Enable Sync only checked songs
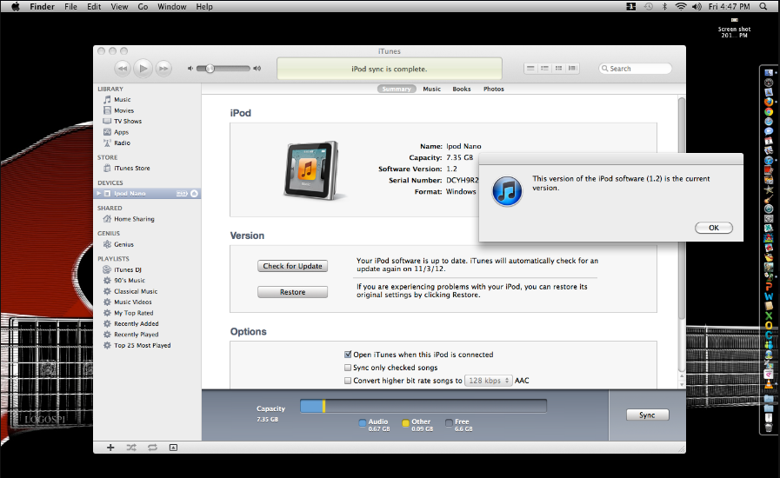The width and height of the screenshot is (780, 478). tap(348, 368)
